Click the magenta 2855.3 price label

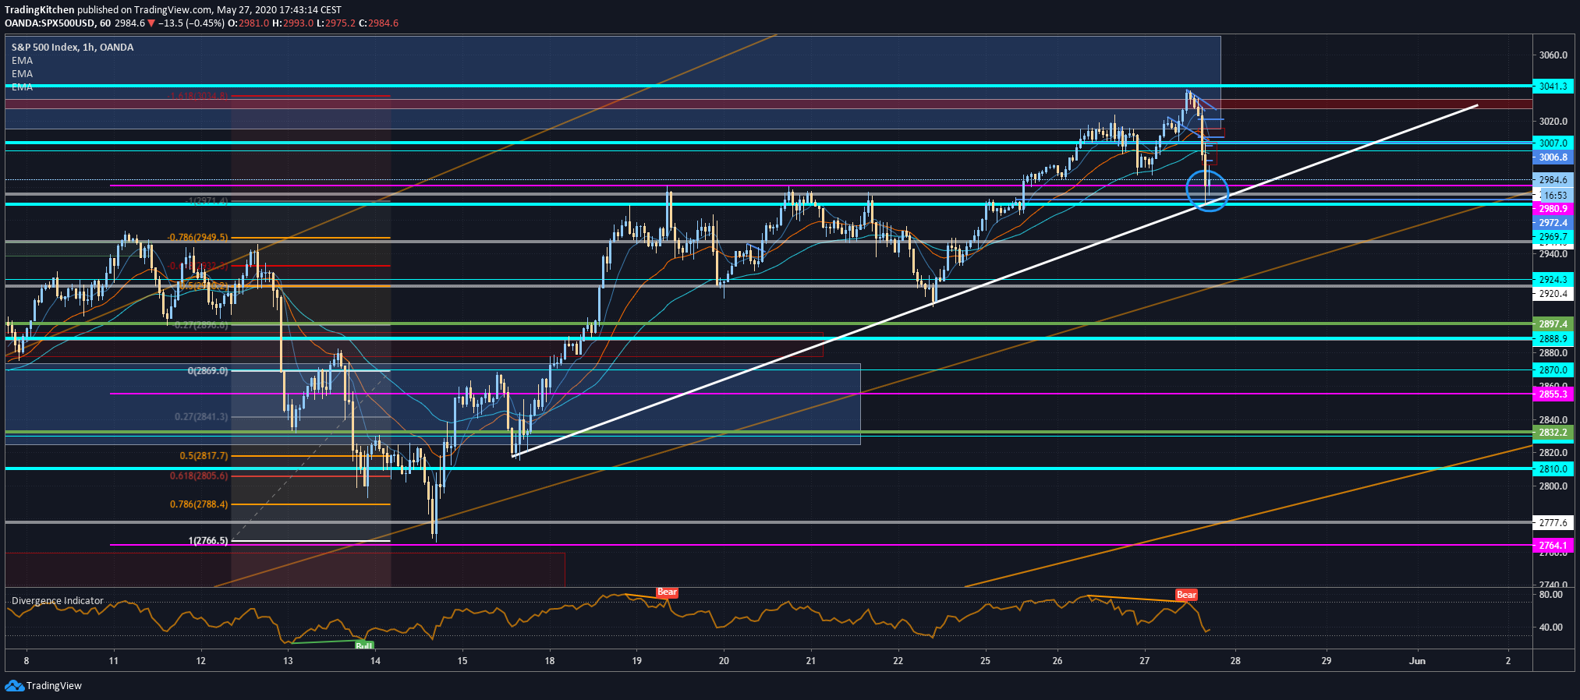tap(1553, 394)
